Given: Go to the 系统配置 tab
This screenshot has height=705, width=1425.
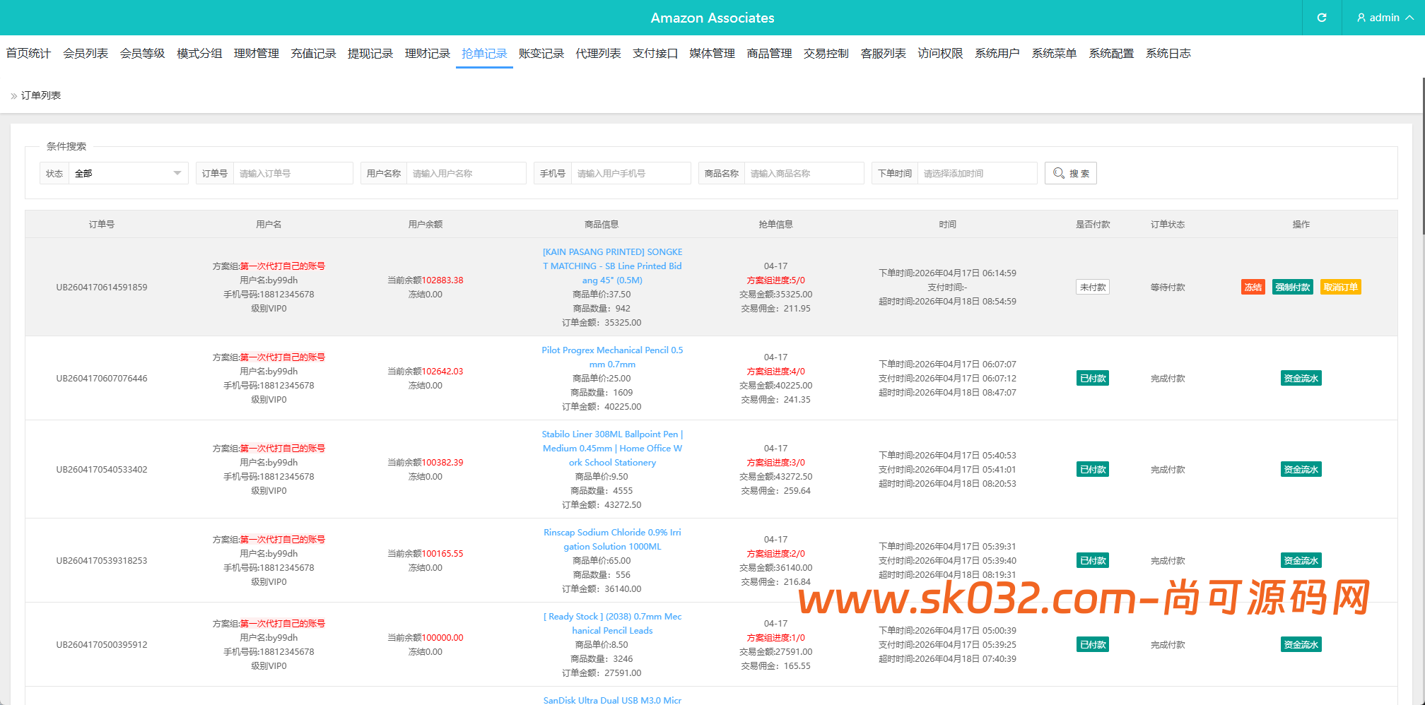Looking at the screenshot, I should (1111, 53).
